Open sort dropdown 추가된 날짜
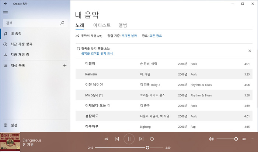The image size is (258, 152). click(129, 36)
